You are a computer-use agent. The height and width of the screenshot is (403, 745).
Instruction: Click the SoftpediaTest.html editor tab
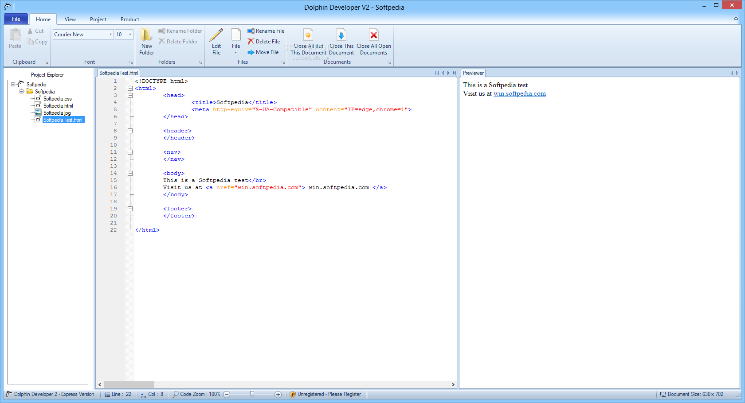[118, 73]
